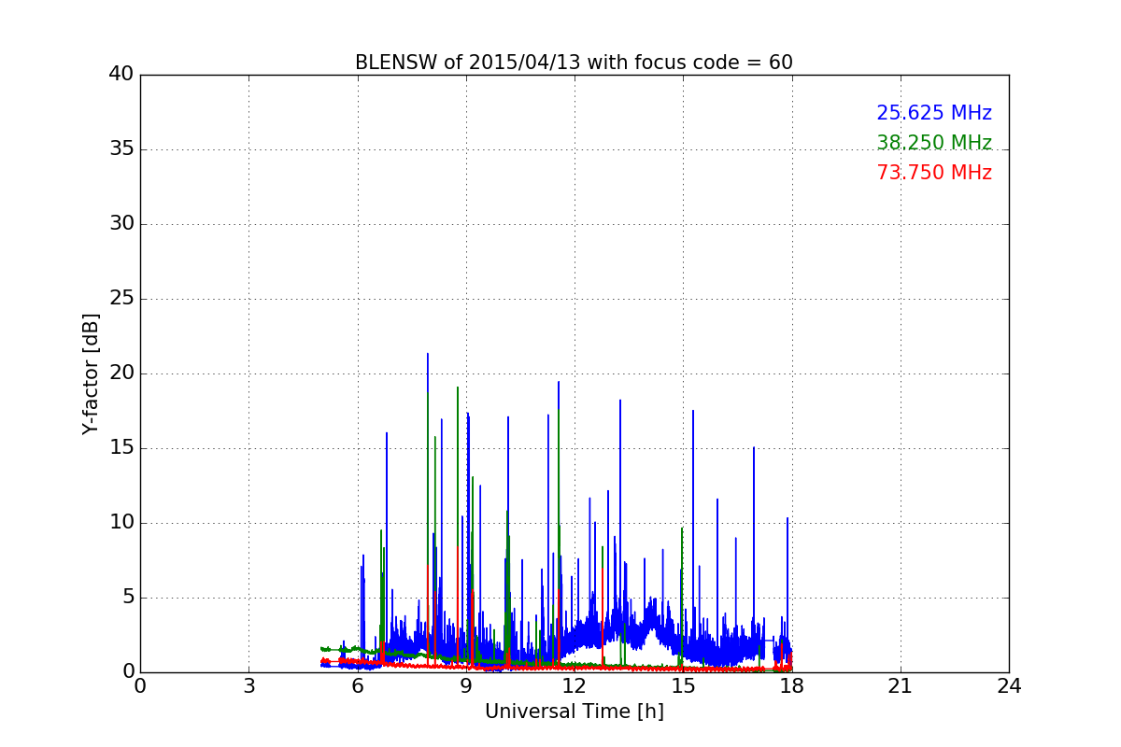Select the 38.250 MHz legend label

(x=934, y=143)
